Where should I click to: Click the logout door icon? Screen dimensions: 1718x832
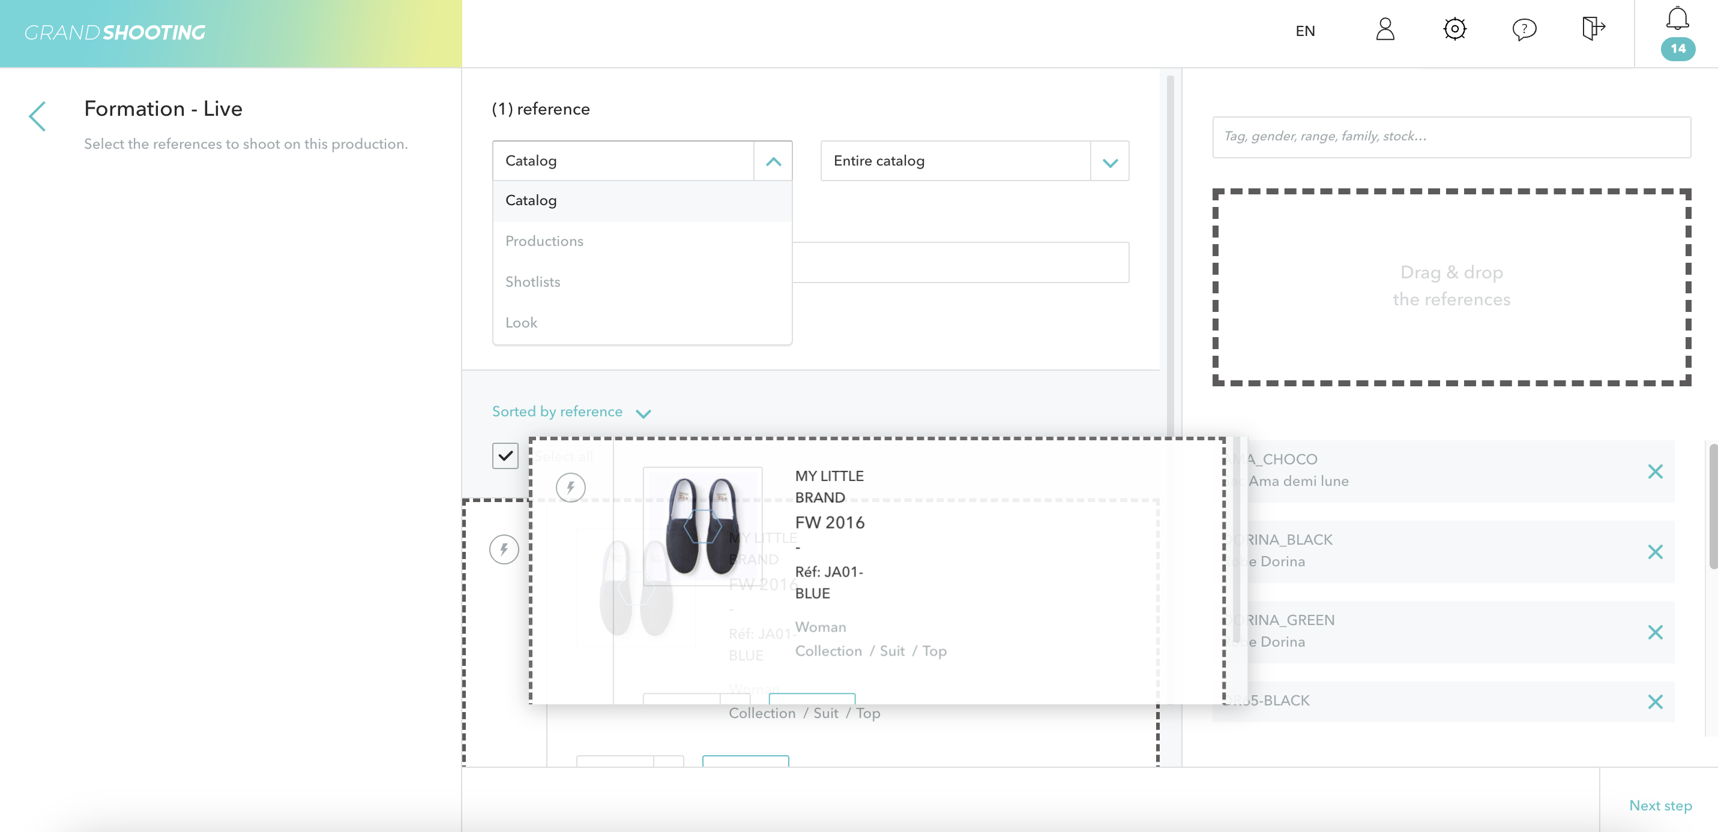[x=1593, y=29]
